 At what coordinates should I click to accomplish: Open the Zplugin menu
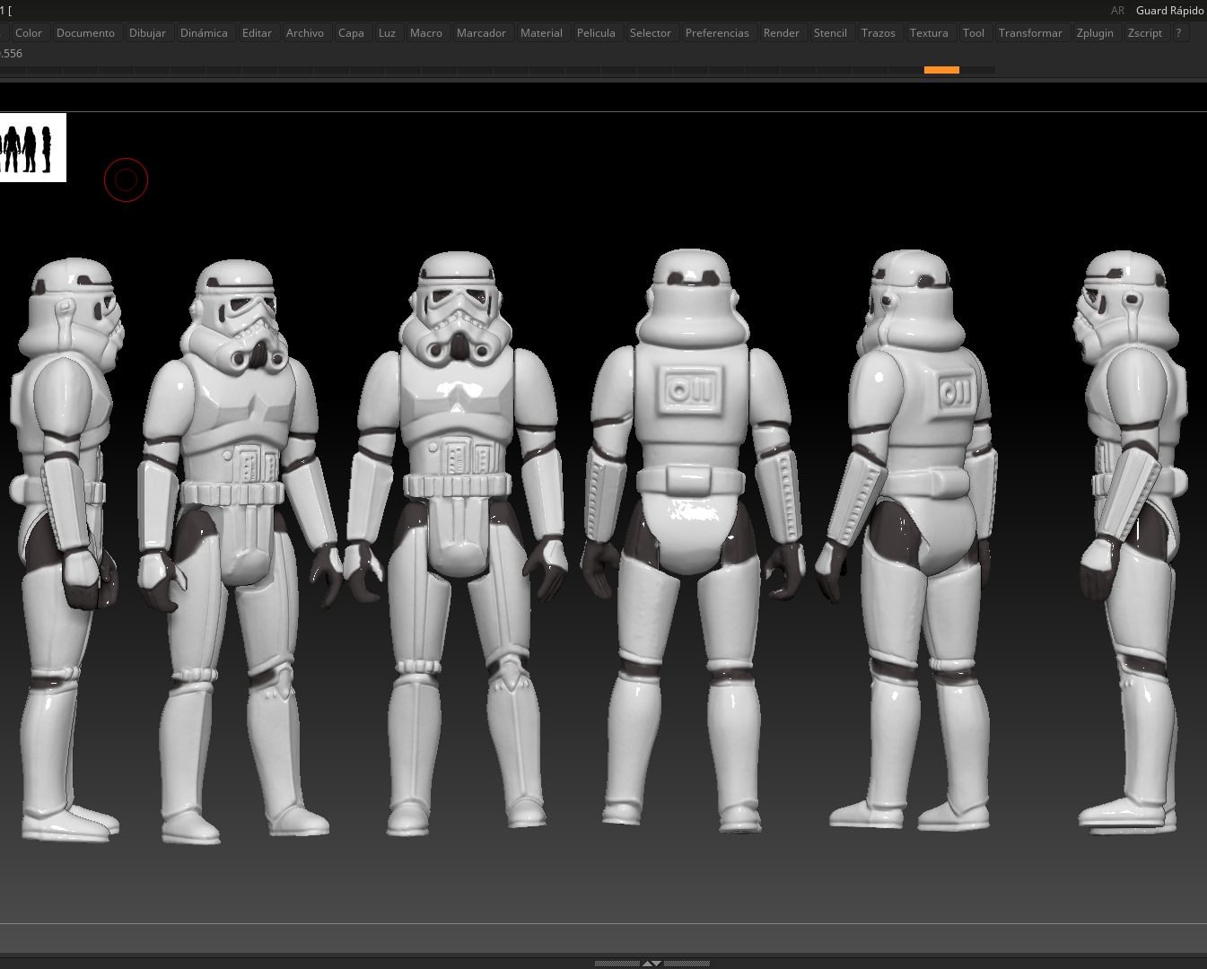click(x=1094, y=33)
